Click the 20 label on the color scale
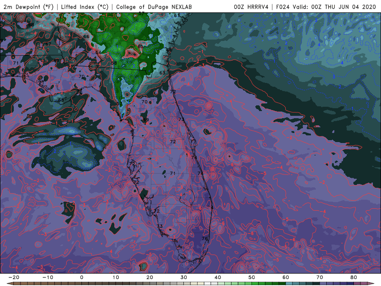This screenshot has width=381, height=286. click(150, 277)
